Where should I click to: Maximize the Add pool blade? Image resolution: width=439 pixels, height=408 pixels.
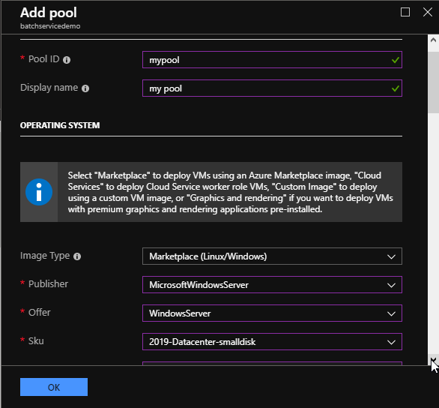pyautogui.click(x=405, y=12)
